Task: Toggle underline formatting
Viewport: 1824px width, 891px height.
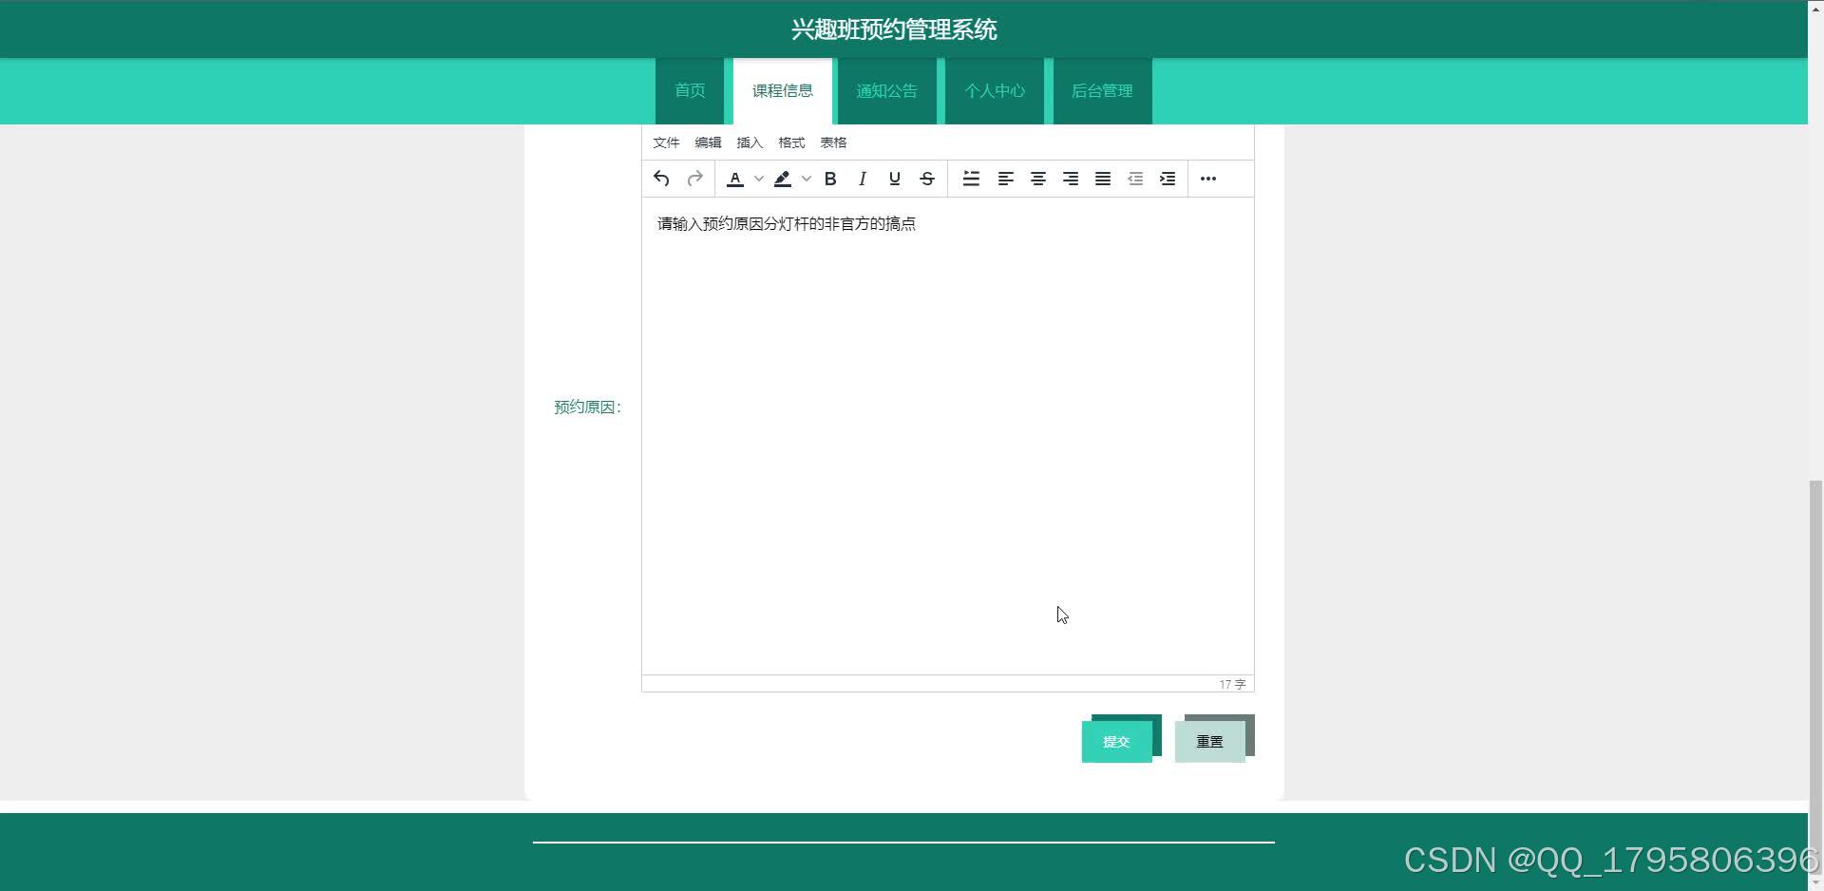Action: (x=895, y=179)
